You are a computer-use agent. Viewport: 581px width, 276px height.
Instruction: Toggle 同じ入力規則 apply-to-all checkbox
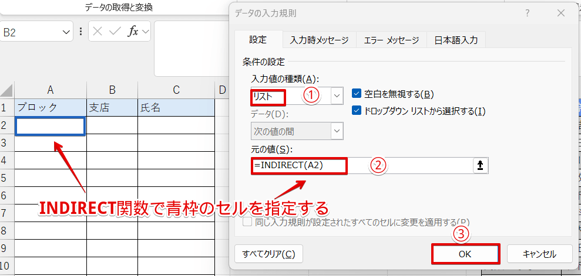[247, 222]
